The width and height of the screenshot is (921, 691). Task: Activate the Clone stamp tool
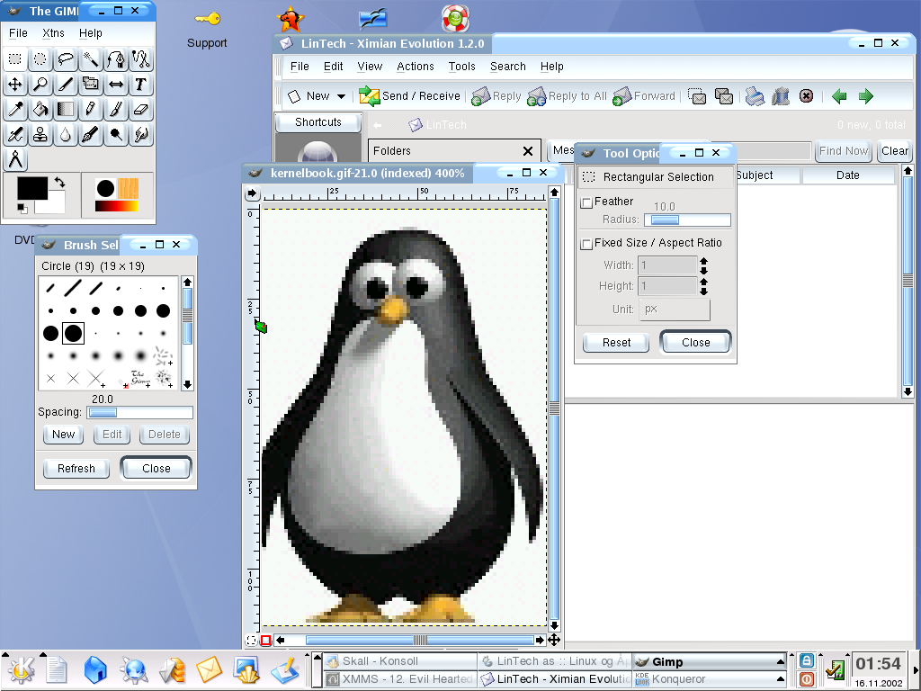40,135
